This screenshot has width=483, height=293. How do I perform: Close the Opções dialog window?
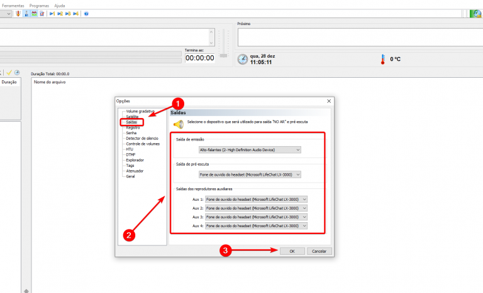point(328,101)
